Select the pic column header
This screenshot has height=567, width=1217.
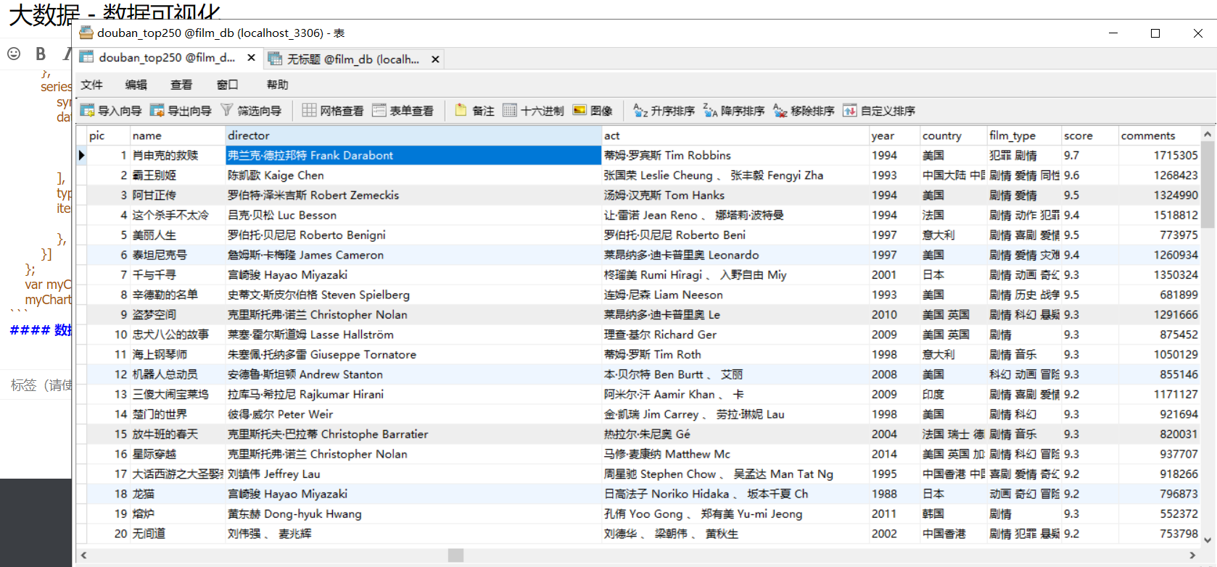tap(108, 135)
